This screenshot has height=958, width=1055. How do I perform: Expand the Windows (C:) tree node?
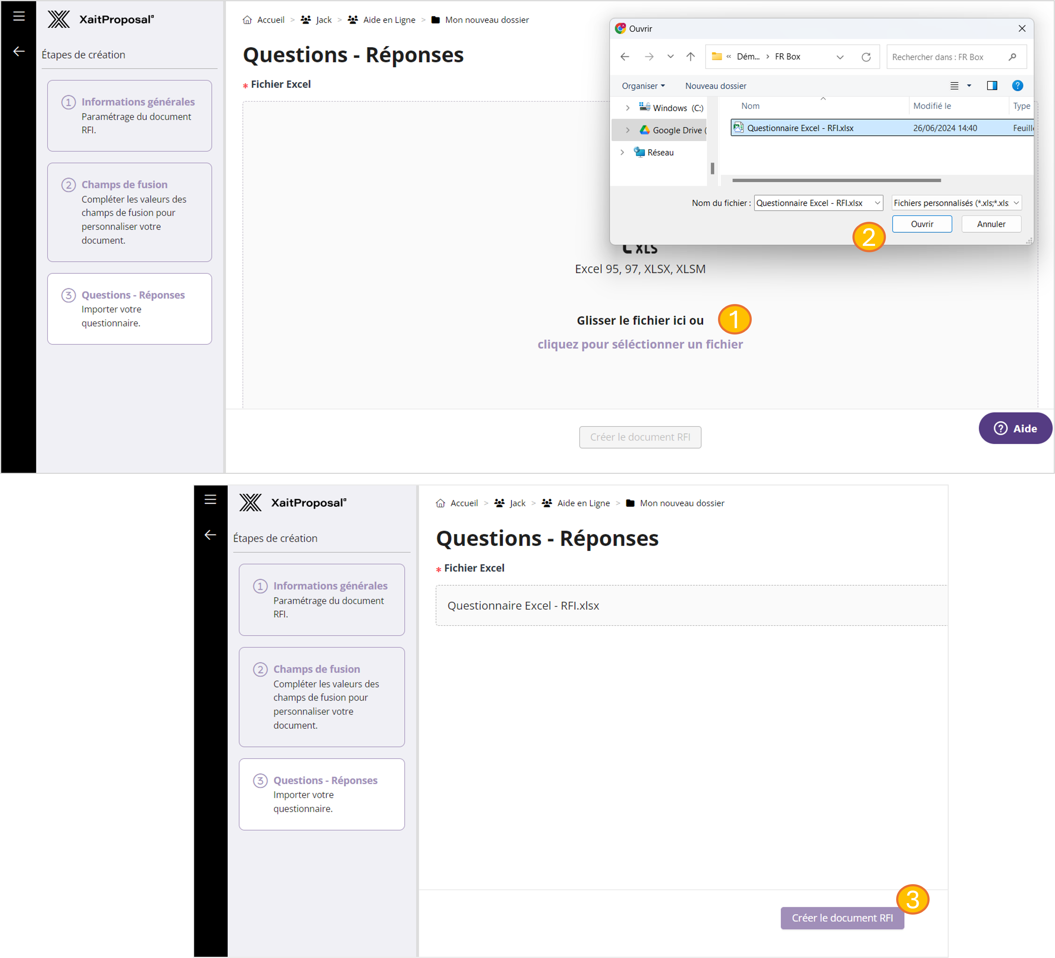point(628,108)
